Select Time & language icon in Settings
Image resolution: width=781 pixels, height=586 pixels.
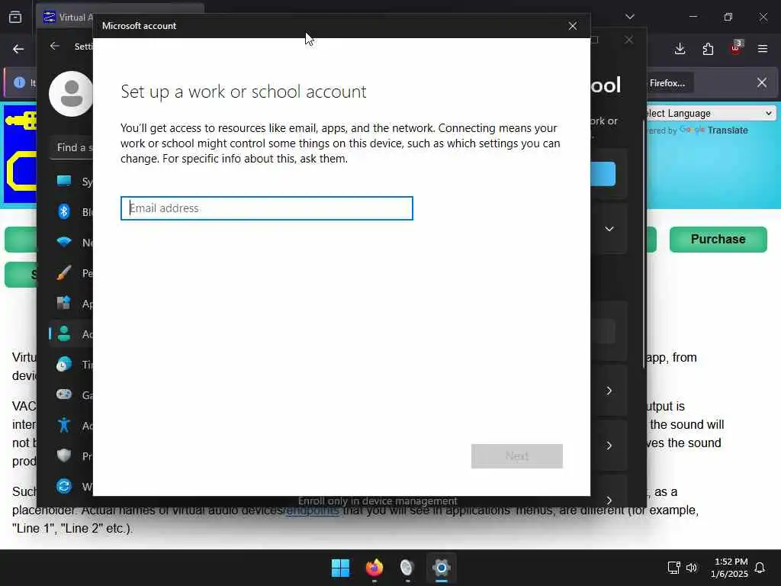[64, 364]
